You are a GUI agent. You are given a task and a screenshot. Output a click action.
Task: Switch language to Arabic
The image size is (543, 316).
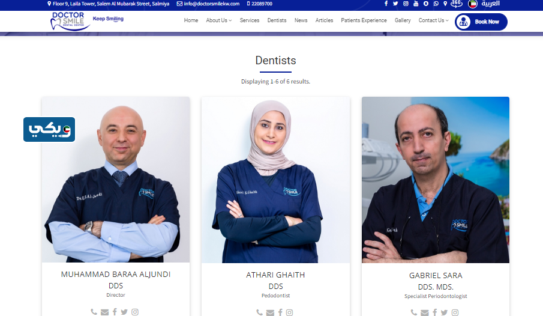coord(490,4)
